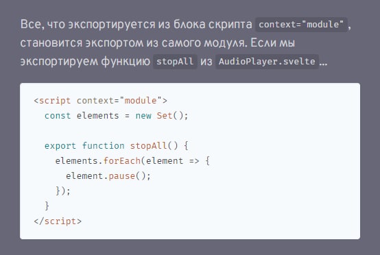The image size is (380, 255).
Task: Click the closing </script> tag line
Action: coord(58,221)
